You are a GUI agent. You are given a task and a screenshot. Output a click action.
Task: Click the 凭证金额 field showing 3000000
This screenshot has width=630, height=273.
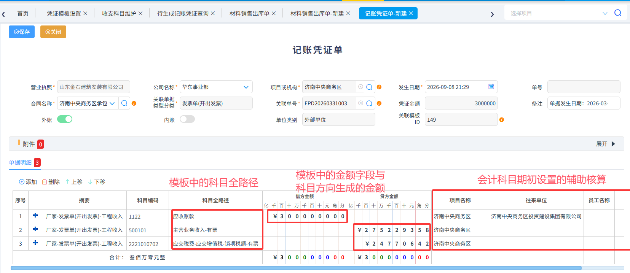461,103
